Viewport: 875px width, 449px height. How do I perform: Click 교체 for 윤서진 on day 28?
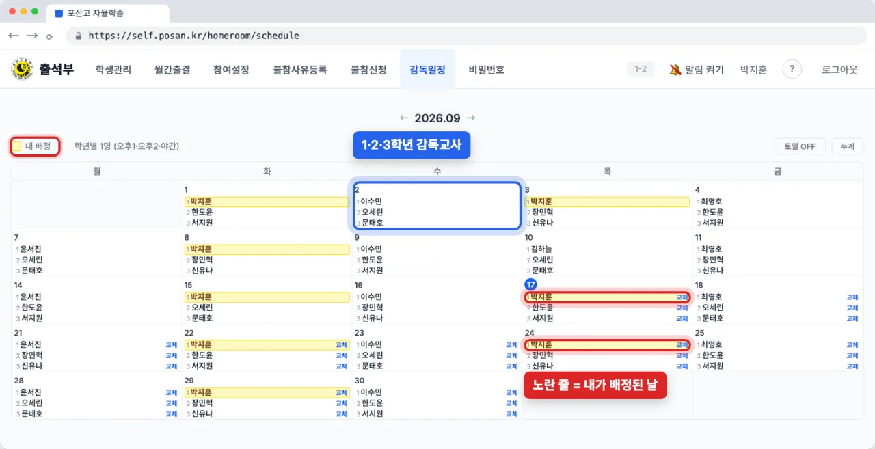tap(171, 393)
